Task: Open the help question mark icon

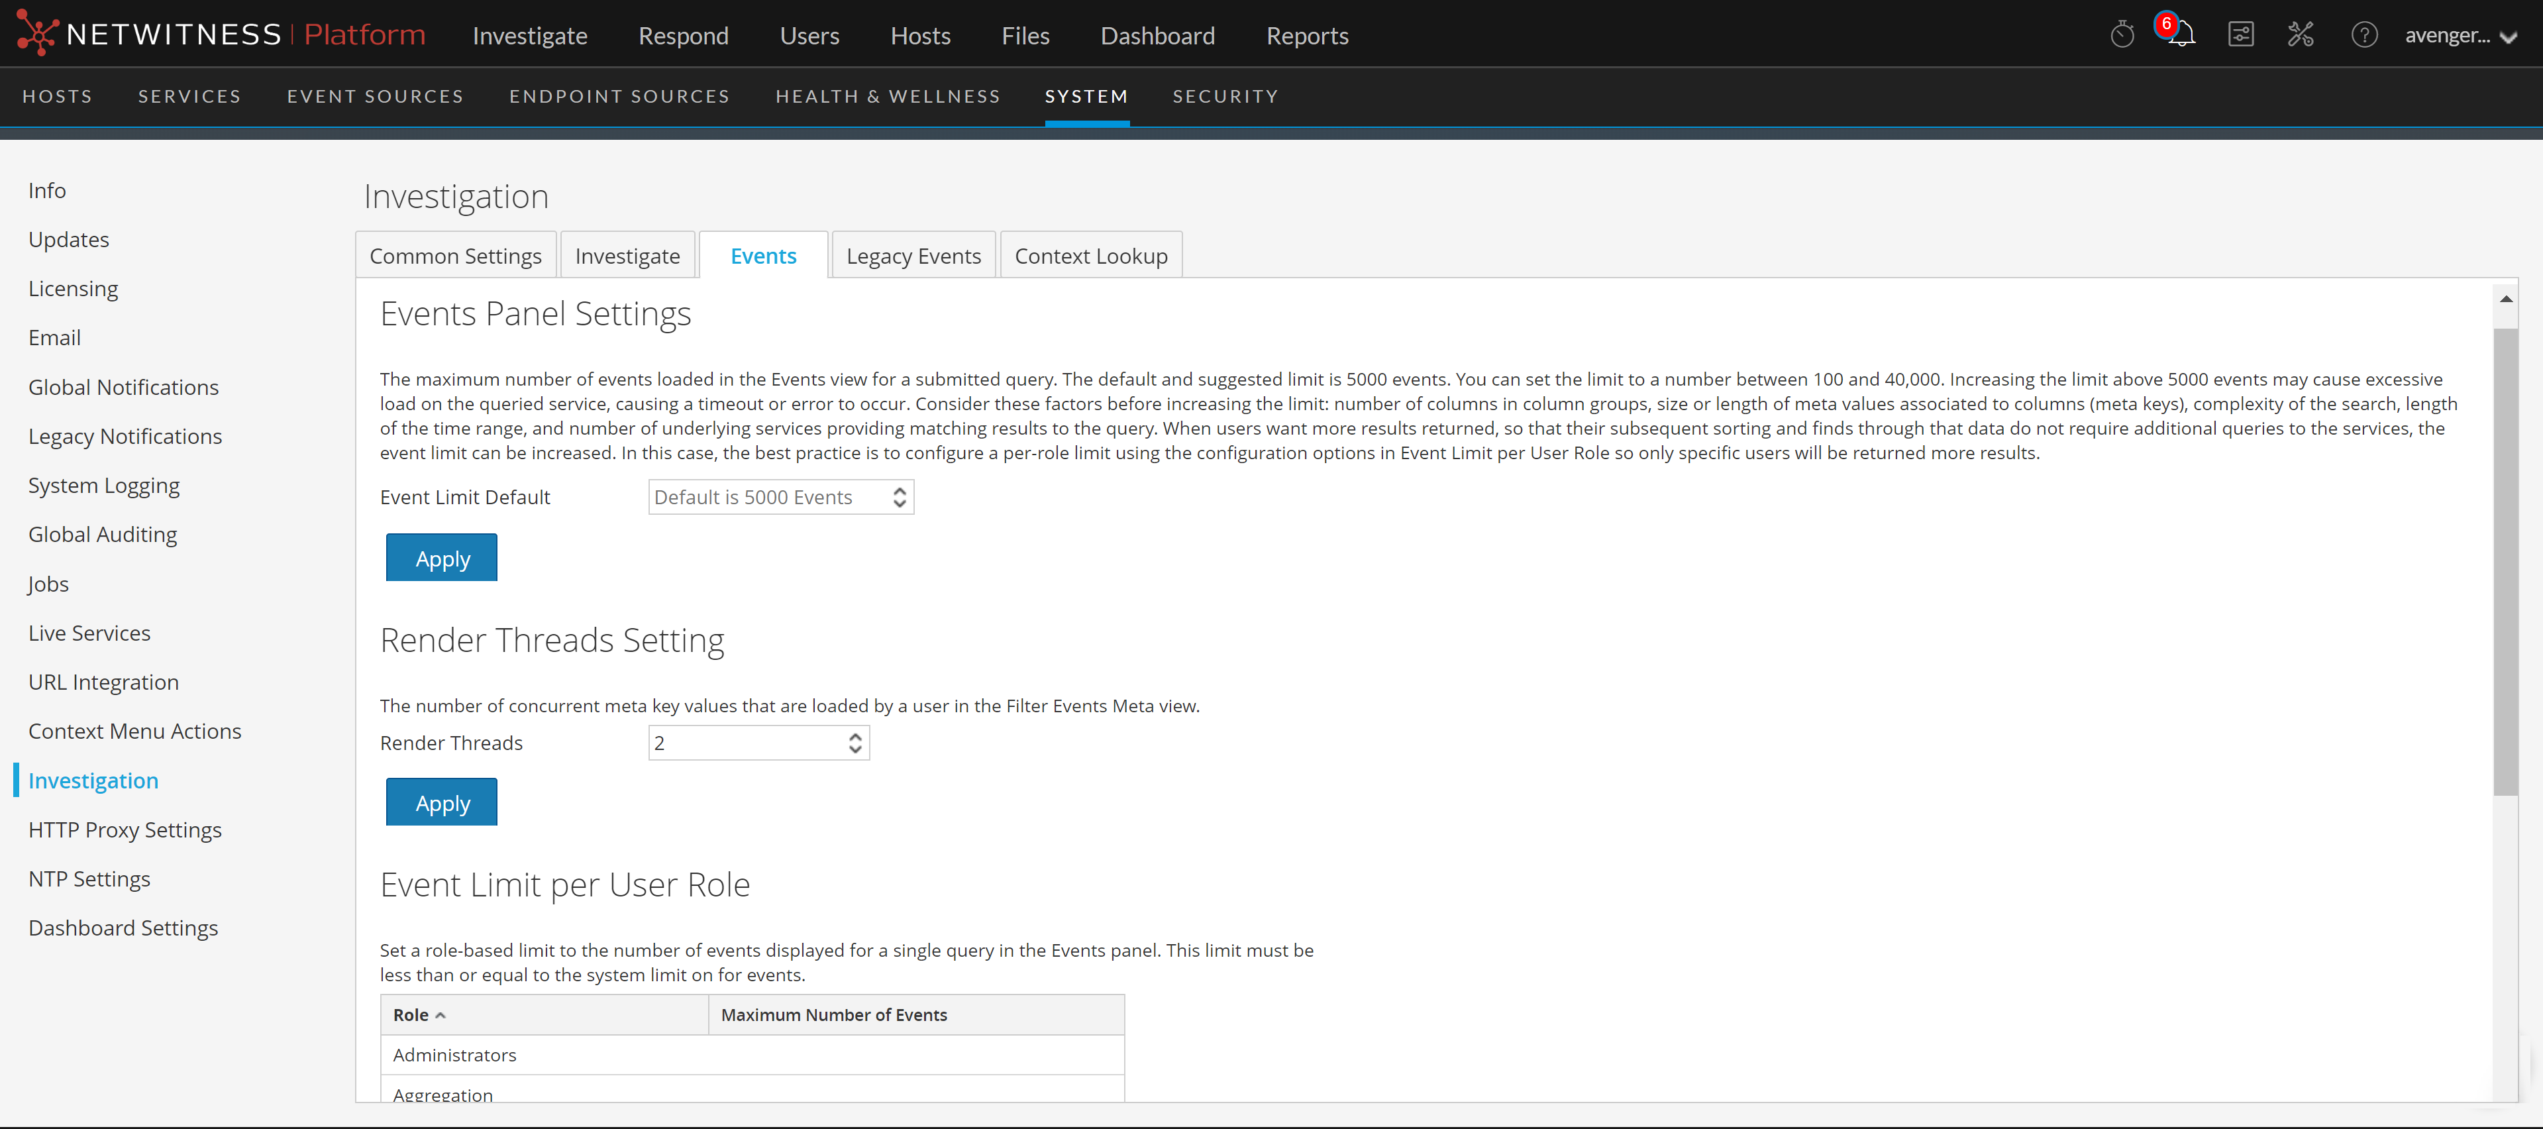Action: 2363,36
